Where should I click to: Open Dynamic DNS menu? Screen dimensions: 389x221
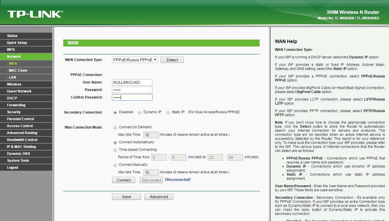(x=26, y=154)
